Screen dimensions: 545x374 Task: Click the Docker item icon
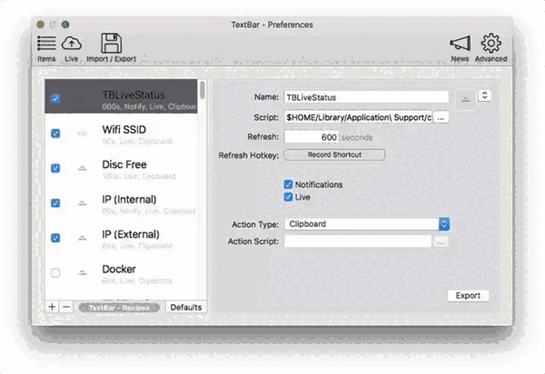(x=82, y=273)
